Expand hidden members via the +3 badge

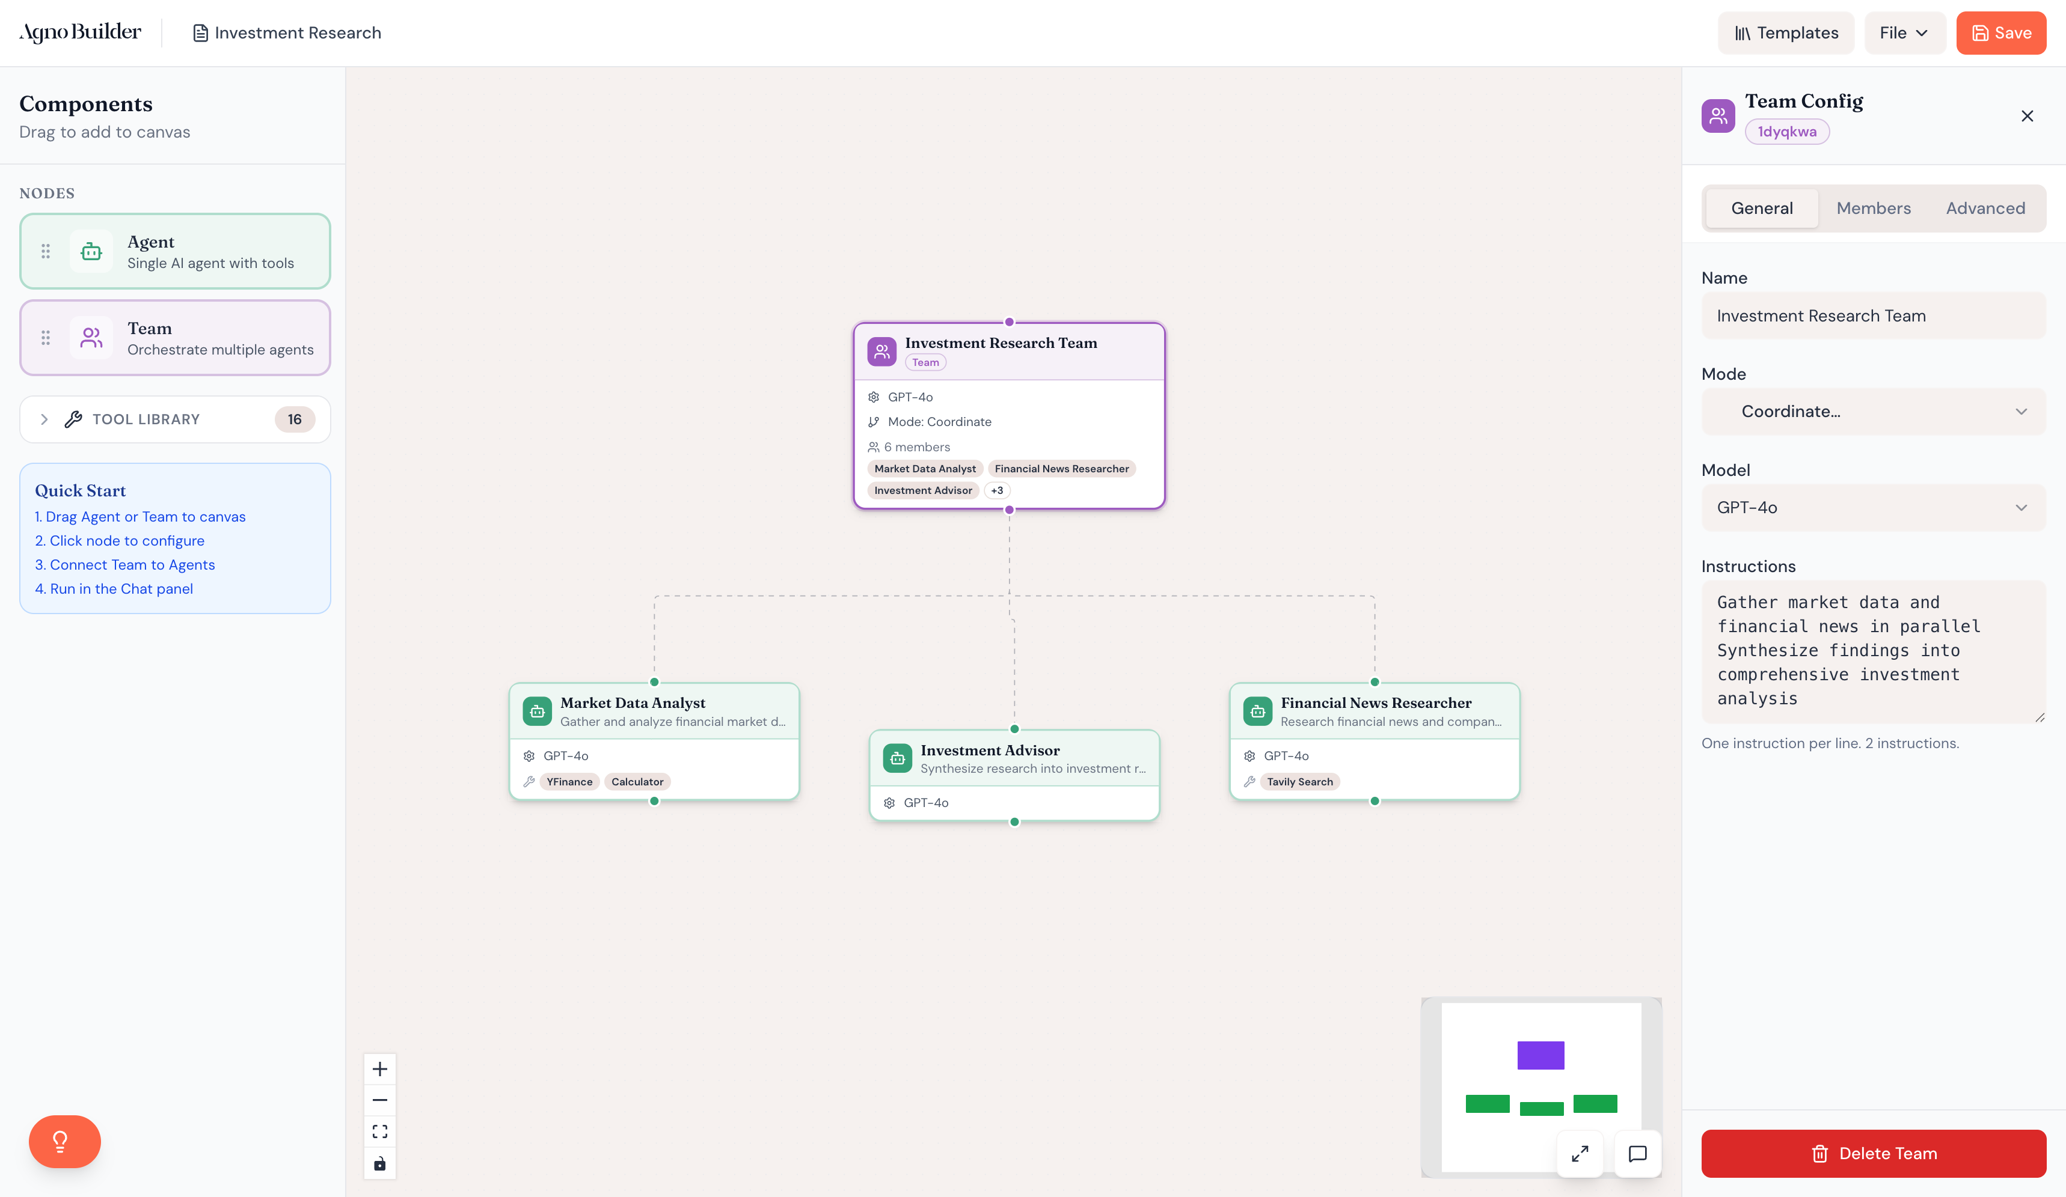[997, 490]
